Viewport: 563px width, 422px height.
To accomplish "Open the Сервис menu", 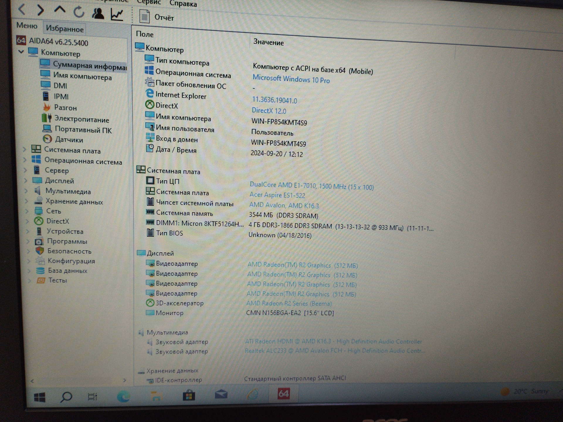I will click(149, 2).
